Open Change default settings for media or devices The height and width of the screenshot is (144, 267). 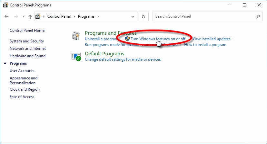coord(123,59)
